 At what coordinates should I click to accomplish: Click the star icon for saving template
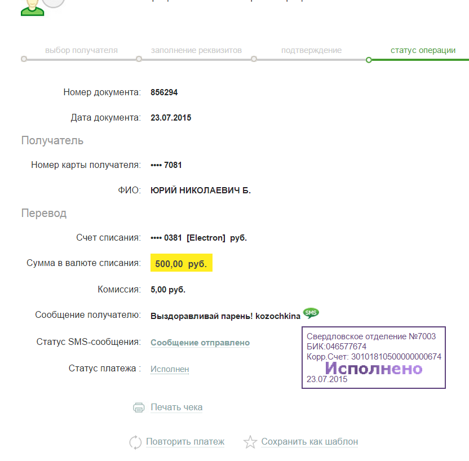[x=250, y=442]
